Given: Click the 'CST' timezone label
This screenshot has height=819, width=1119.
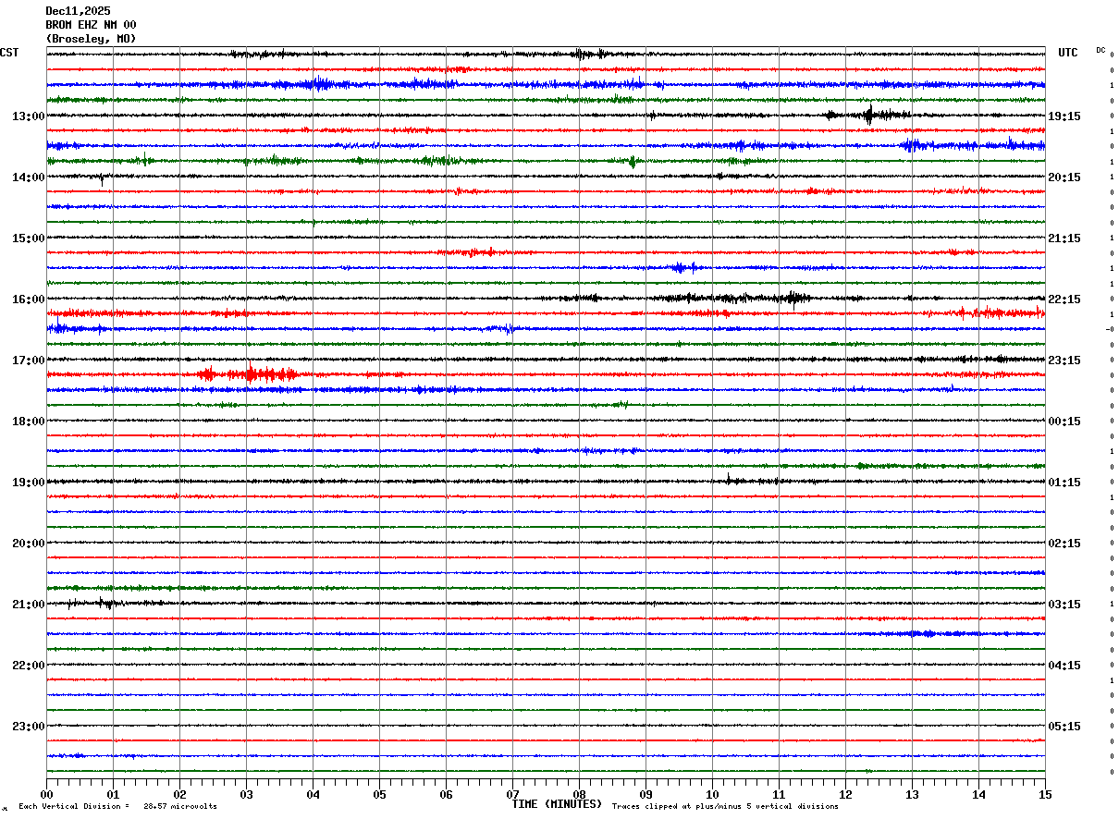Looking at the screenshot, I should pyautogui.click(x=9, y=53).
